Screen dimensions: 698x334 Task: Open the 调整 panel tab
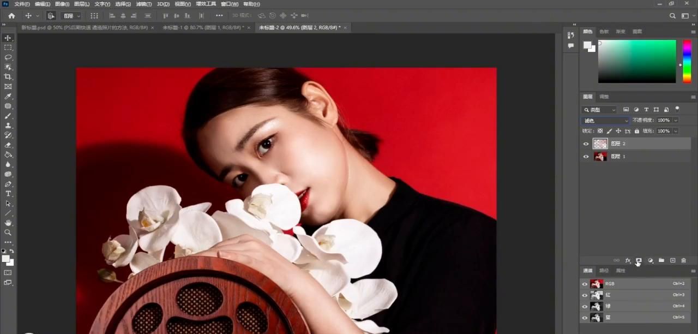(x=604, y=97)
